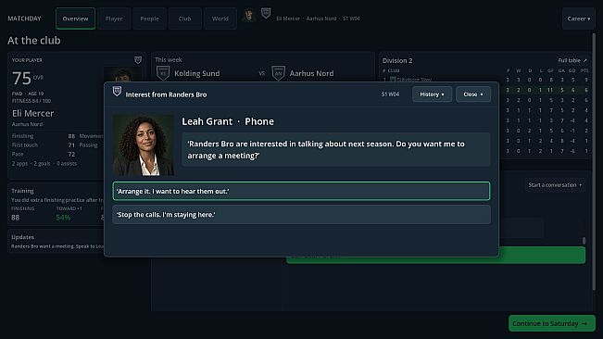Click the Pace attribute value 72
The image size is (603, 339).
(71, 154)
